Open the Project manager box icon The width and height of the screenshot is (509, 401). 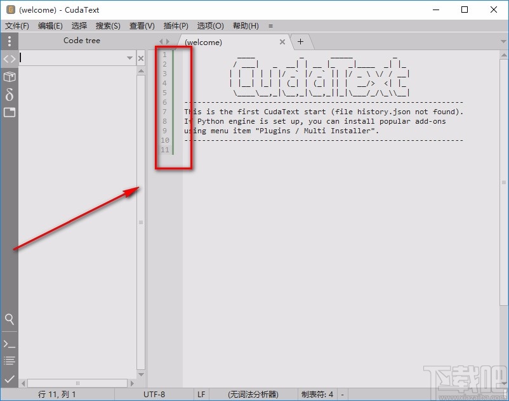click(x=10, y=77)
